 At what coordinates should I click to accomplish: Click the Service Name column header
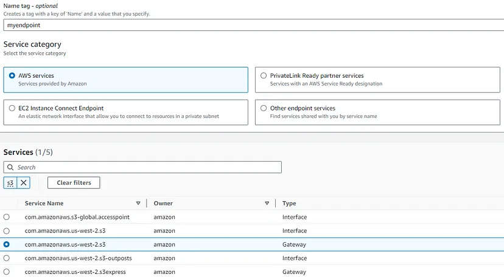tap(44, 203)
